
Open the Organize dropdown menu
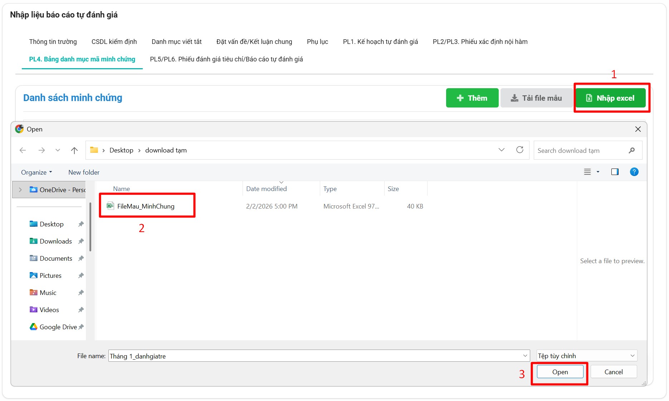pos(36,172)
